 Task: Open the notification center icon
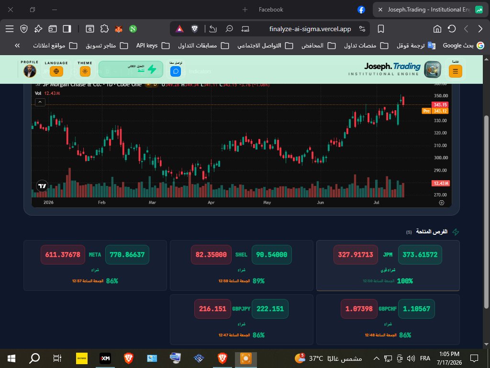click(474, 358)
